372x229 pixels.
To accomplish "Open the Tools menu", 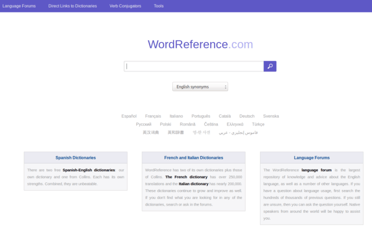I will (x=159, y=6).
